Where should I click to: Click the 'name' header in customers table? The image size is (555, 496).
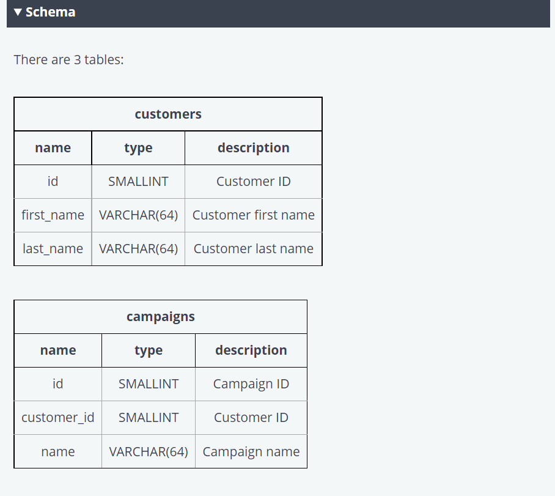[53, 148]
